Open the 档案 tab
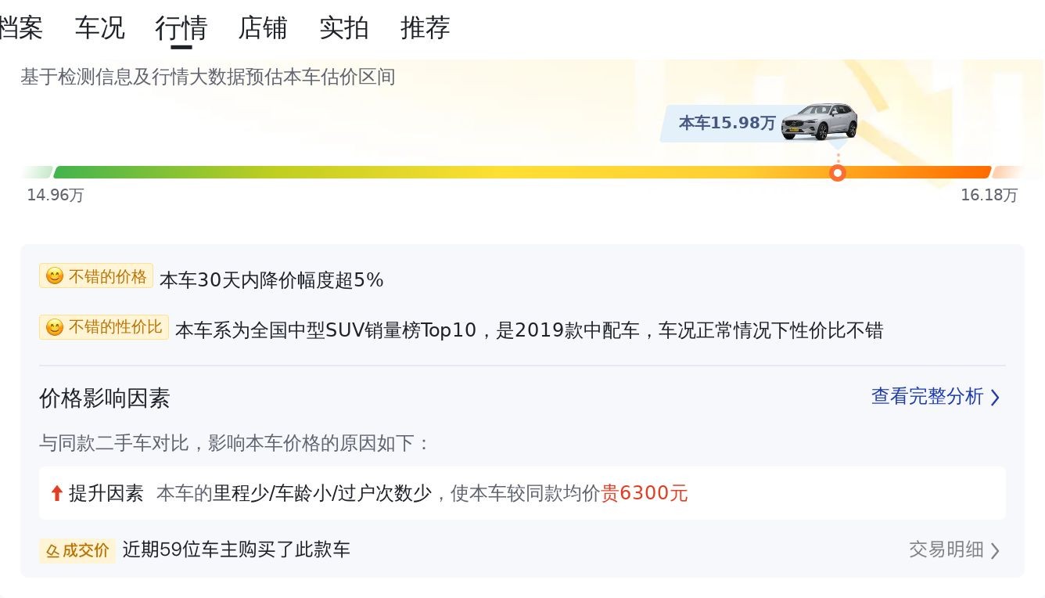Image resolution: width=1045 pixels, height=598 pixels. click(20, 28)
